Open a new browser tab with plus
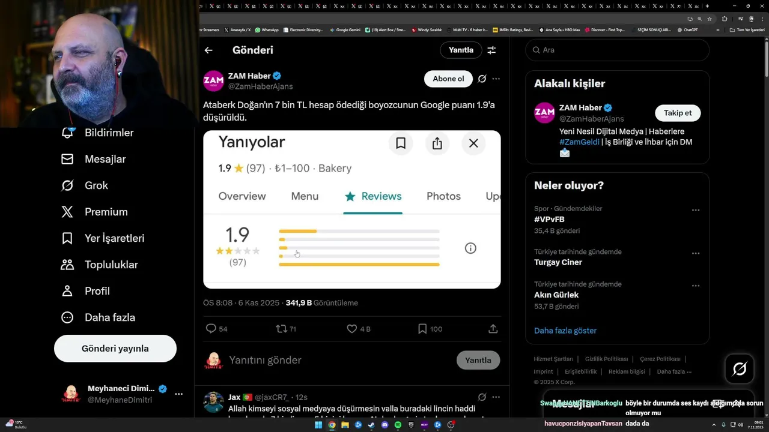 (707, 6)
